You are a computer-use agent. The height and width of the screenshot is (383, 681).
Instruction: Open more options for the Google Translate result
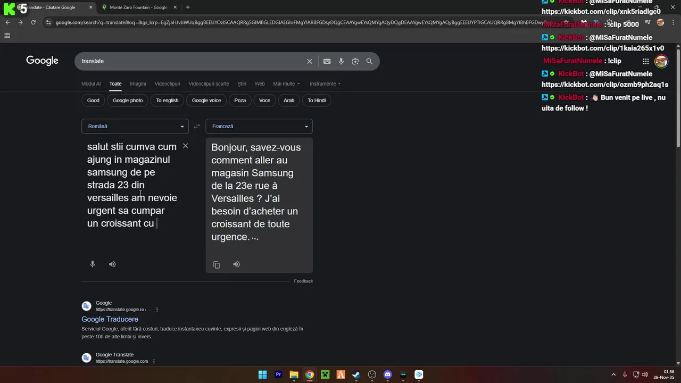(x=154, y=361)
